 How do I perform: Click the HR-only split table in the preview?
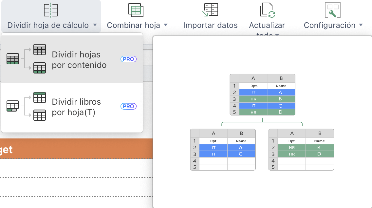coord(301,150)
